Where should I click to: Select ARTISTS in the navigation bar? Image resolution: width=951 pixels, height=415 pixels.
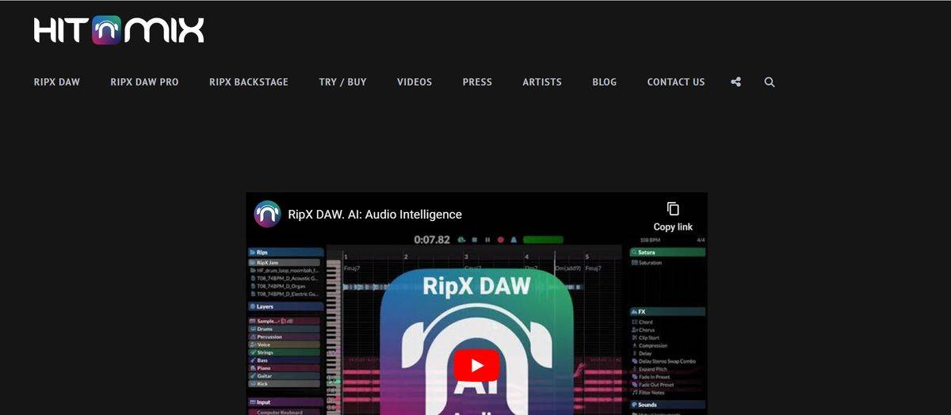(x=542, y=82)
